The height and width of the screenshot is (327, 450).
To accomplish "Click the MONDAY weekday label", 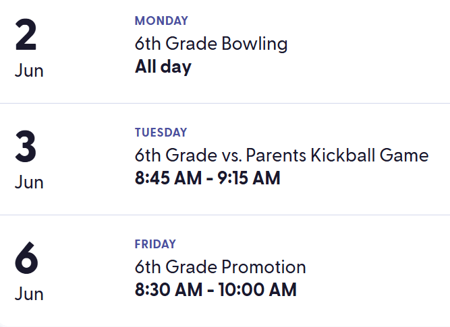I will 161,21.
